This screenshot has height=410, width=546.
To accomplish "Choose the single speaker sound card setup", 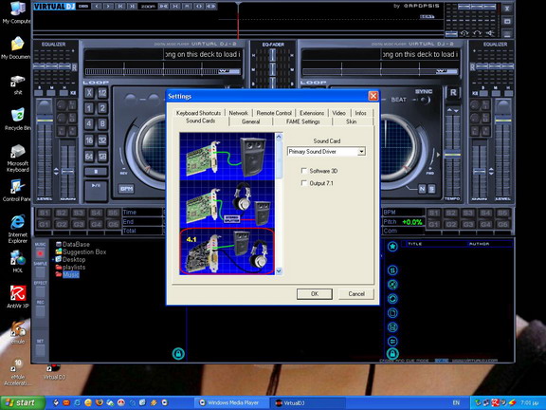I will click(227, 157).
